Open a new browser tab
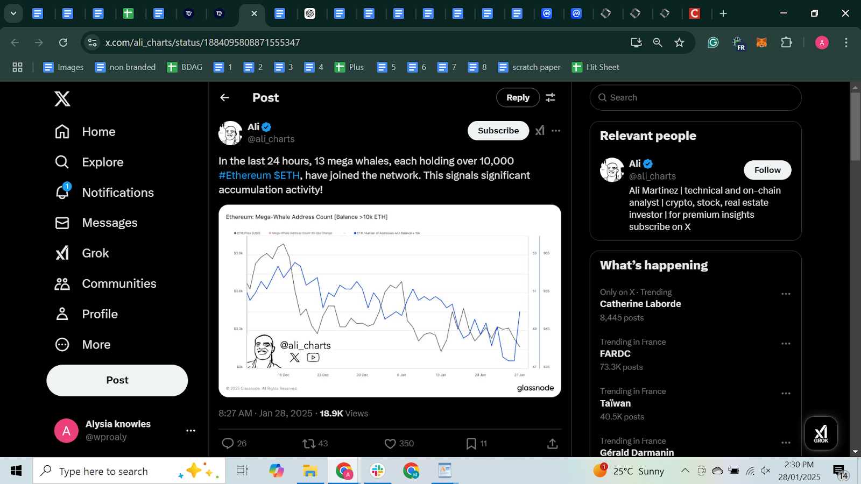Image resolution: width=861 pixels, height=484 pixels. 723,13
